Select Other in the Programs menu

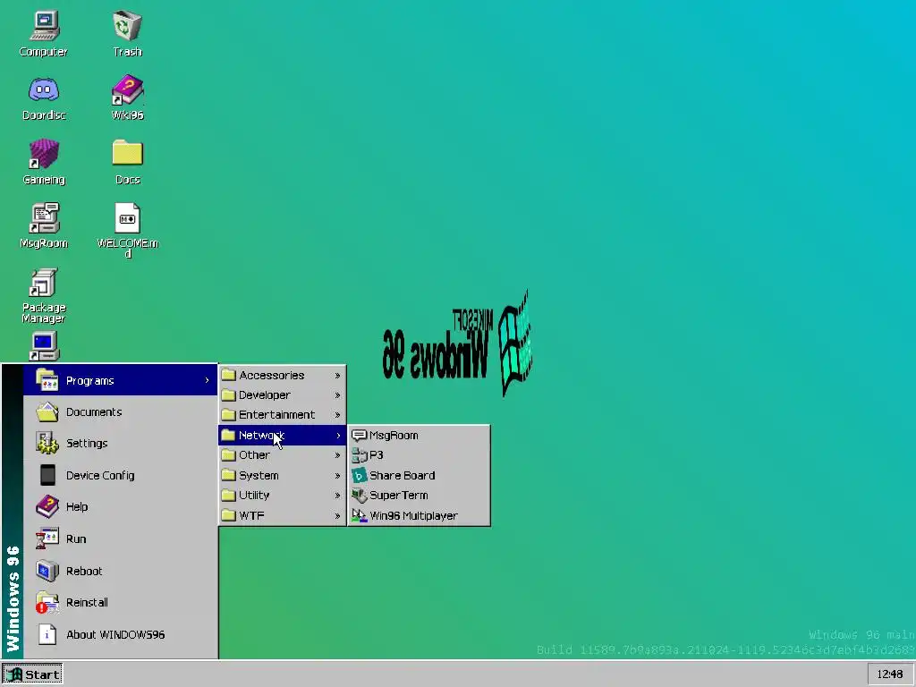pos(282,455)
